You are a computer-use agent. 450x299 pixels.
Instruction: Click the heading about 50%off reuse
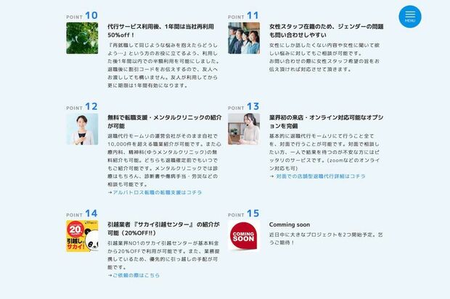tap(160, 30)
